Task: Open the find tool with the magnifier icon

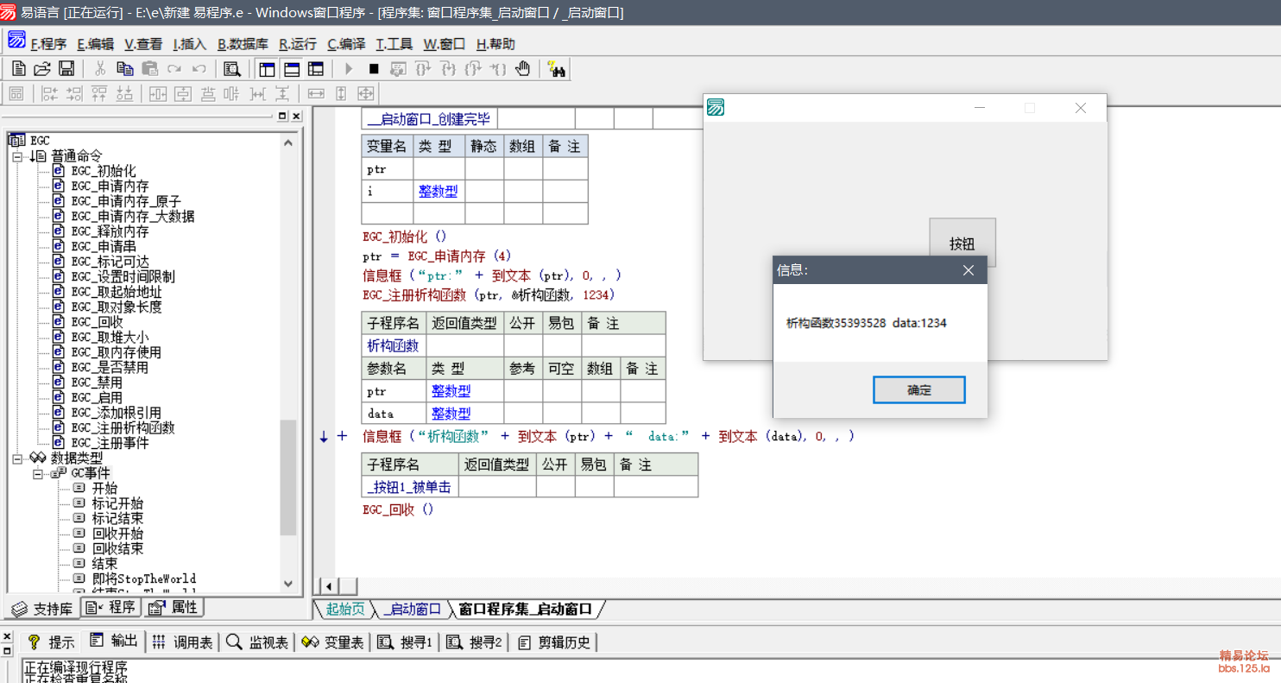Action: [231, 69]
